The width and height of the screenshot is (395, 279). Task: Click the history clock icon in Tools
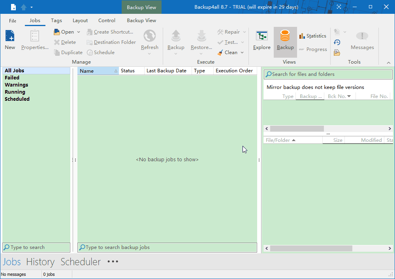click(337, 42)
